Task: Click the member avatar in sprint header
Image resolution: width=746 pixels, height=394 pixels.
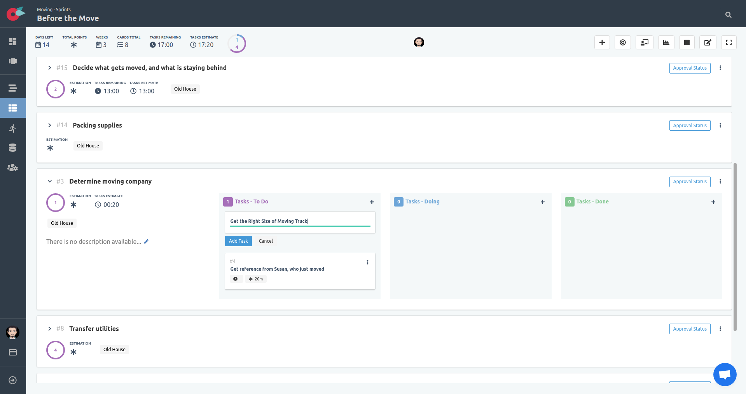Action: pyautogui.click(x=419, y=42)
